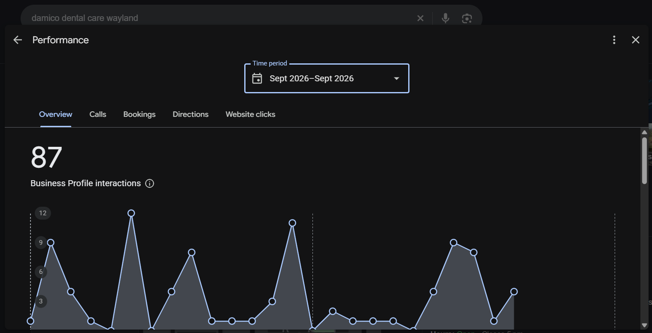652x333 pixels.
Task: Clear the search box text
Action: [x=420, y=18]
